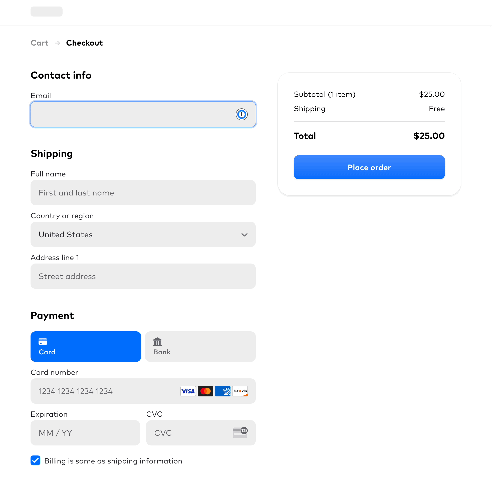Click the Email field label

point(41,96)
